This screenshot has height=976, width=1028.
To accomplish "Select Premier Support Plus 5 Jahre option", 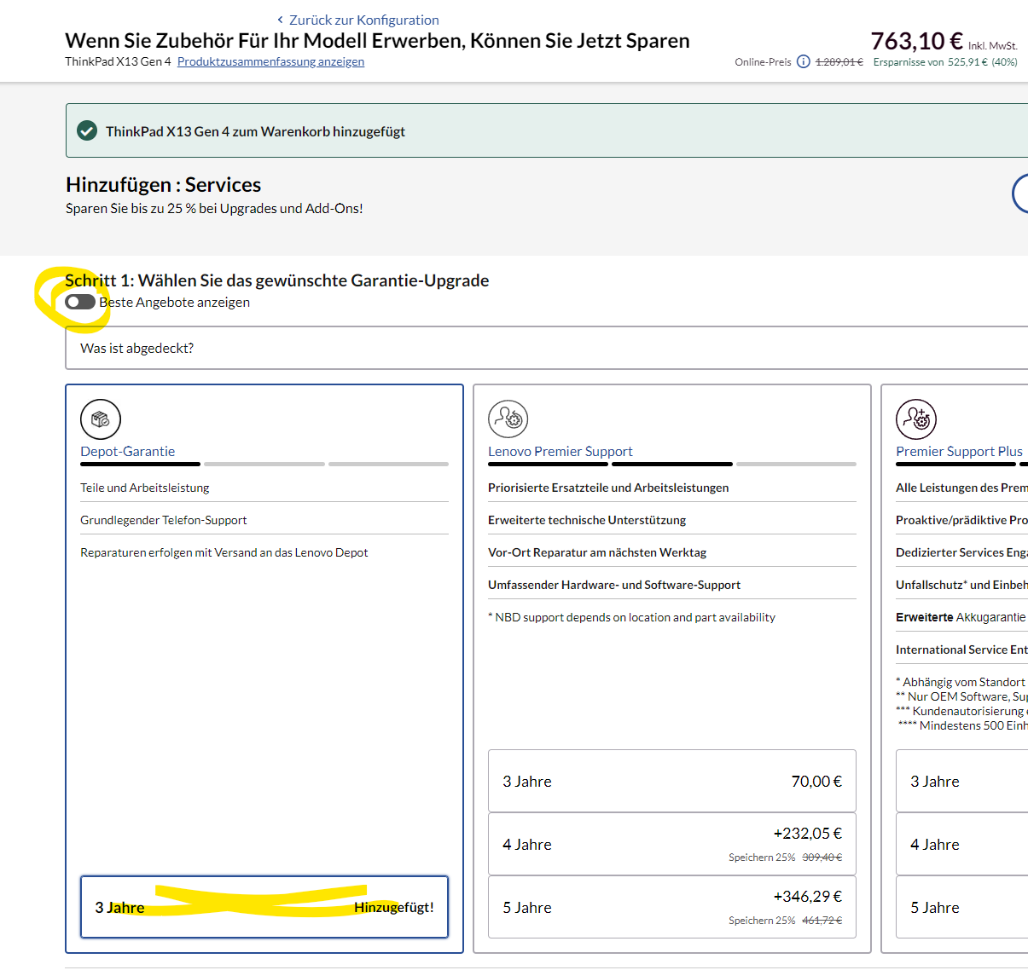I will point(962,907).
